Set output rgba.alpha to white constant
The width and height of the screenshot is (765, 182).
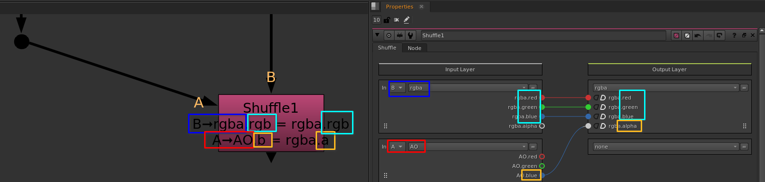point(603,126)
